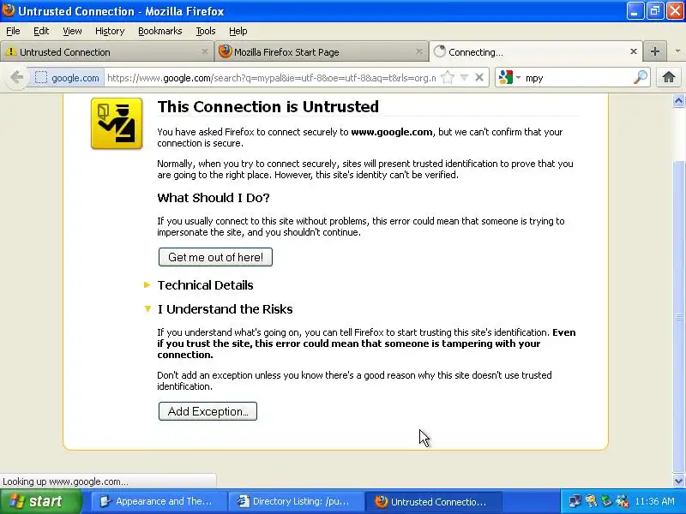Click the loading spinner on Connecting tab
This screenshot has height=514, width=686.
439,51
